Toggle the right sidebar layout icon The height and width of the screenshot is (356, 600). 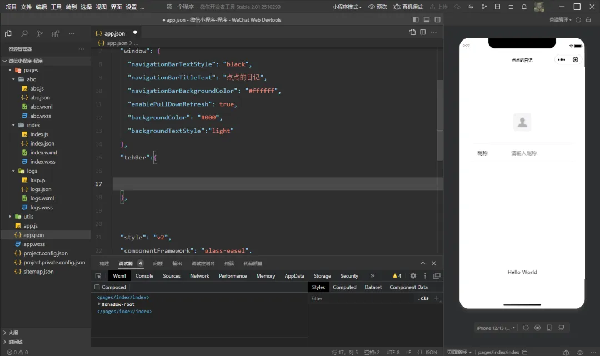437,19
